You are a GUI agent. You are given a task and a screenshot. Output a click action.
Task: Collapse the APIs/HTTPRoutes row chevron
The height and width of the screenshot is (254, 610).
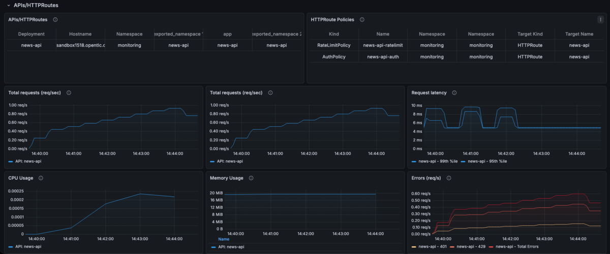(x=9, y=5)
